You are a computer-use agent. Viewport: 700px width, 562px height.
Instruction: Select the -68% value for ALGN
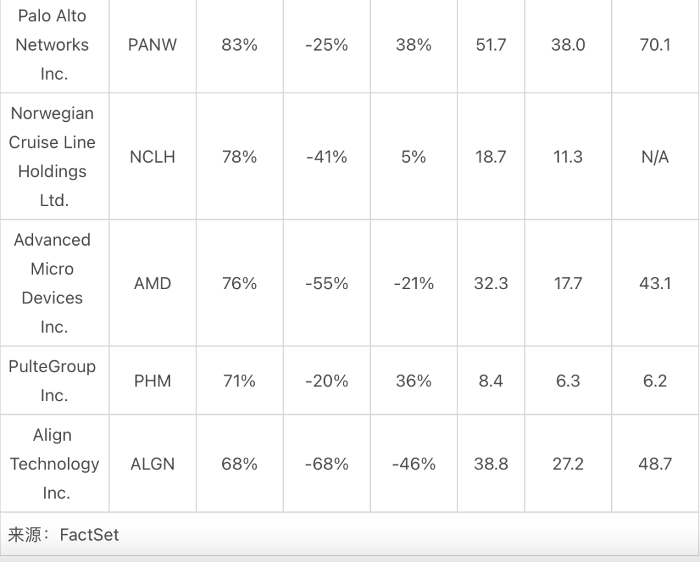(x=326, y=463)
